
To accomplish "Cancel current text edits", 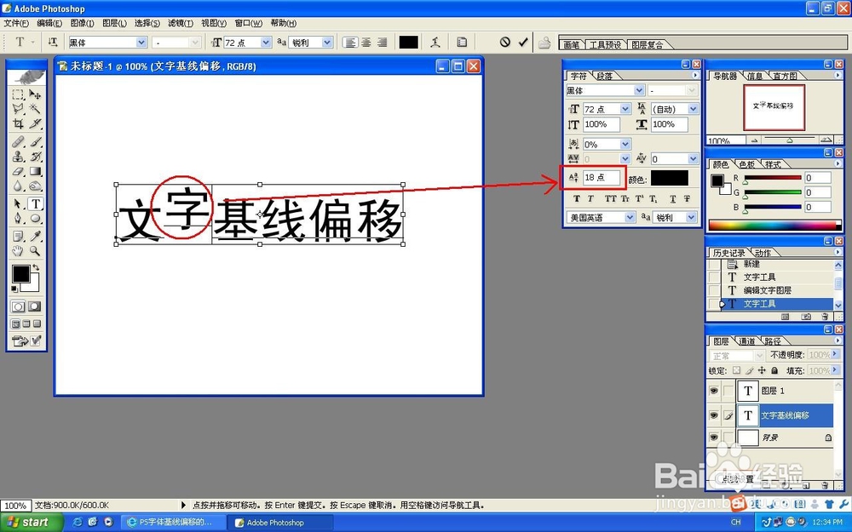I will (x=504, y=42).
